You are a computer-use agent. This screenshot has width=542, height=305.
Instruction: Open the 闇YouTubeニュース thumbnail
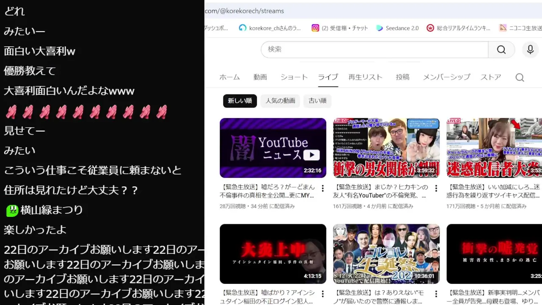pyautogui.click(x=273, y=148)
